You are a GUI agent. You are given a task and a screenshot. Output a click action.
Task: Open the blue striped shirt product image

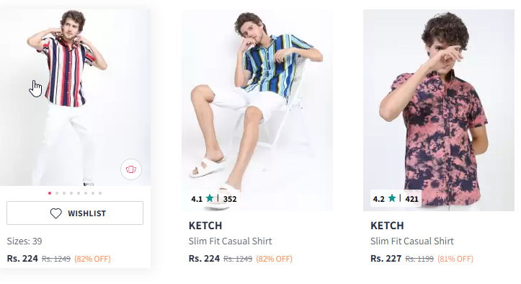[257, 110]
